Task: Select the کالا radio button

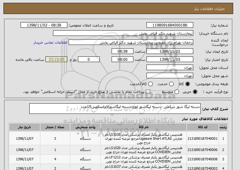Action: pyautogui.click(x=188, y=84)
